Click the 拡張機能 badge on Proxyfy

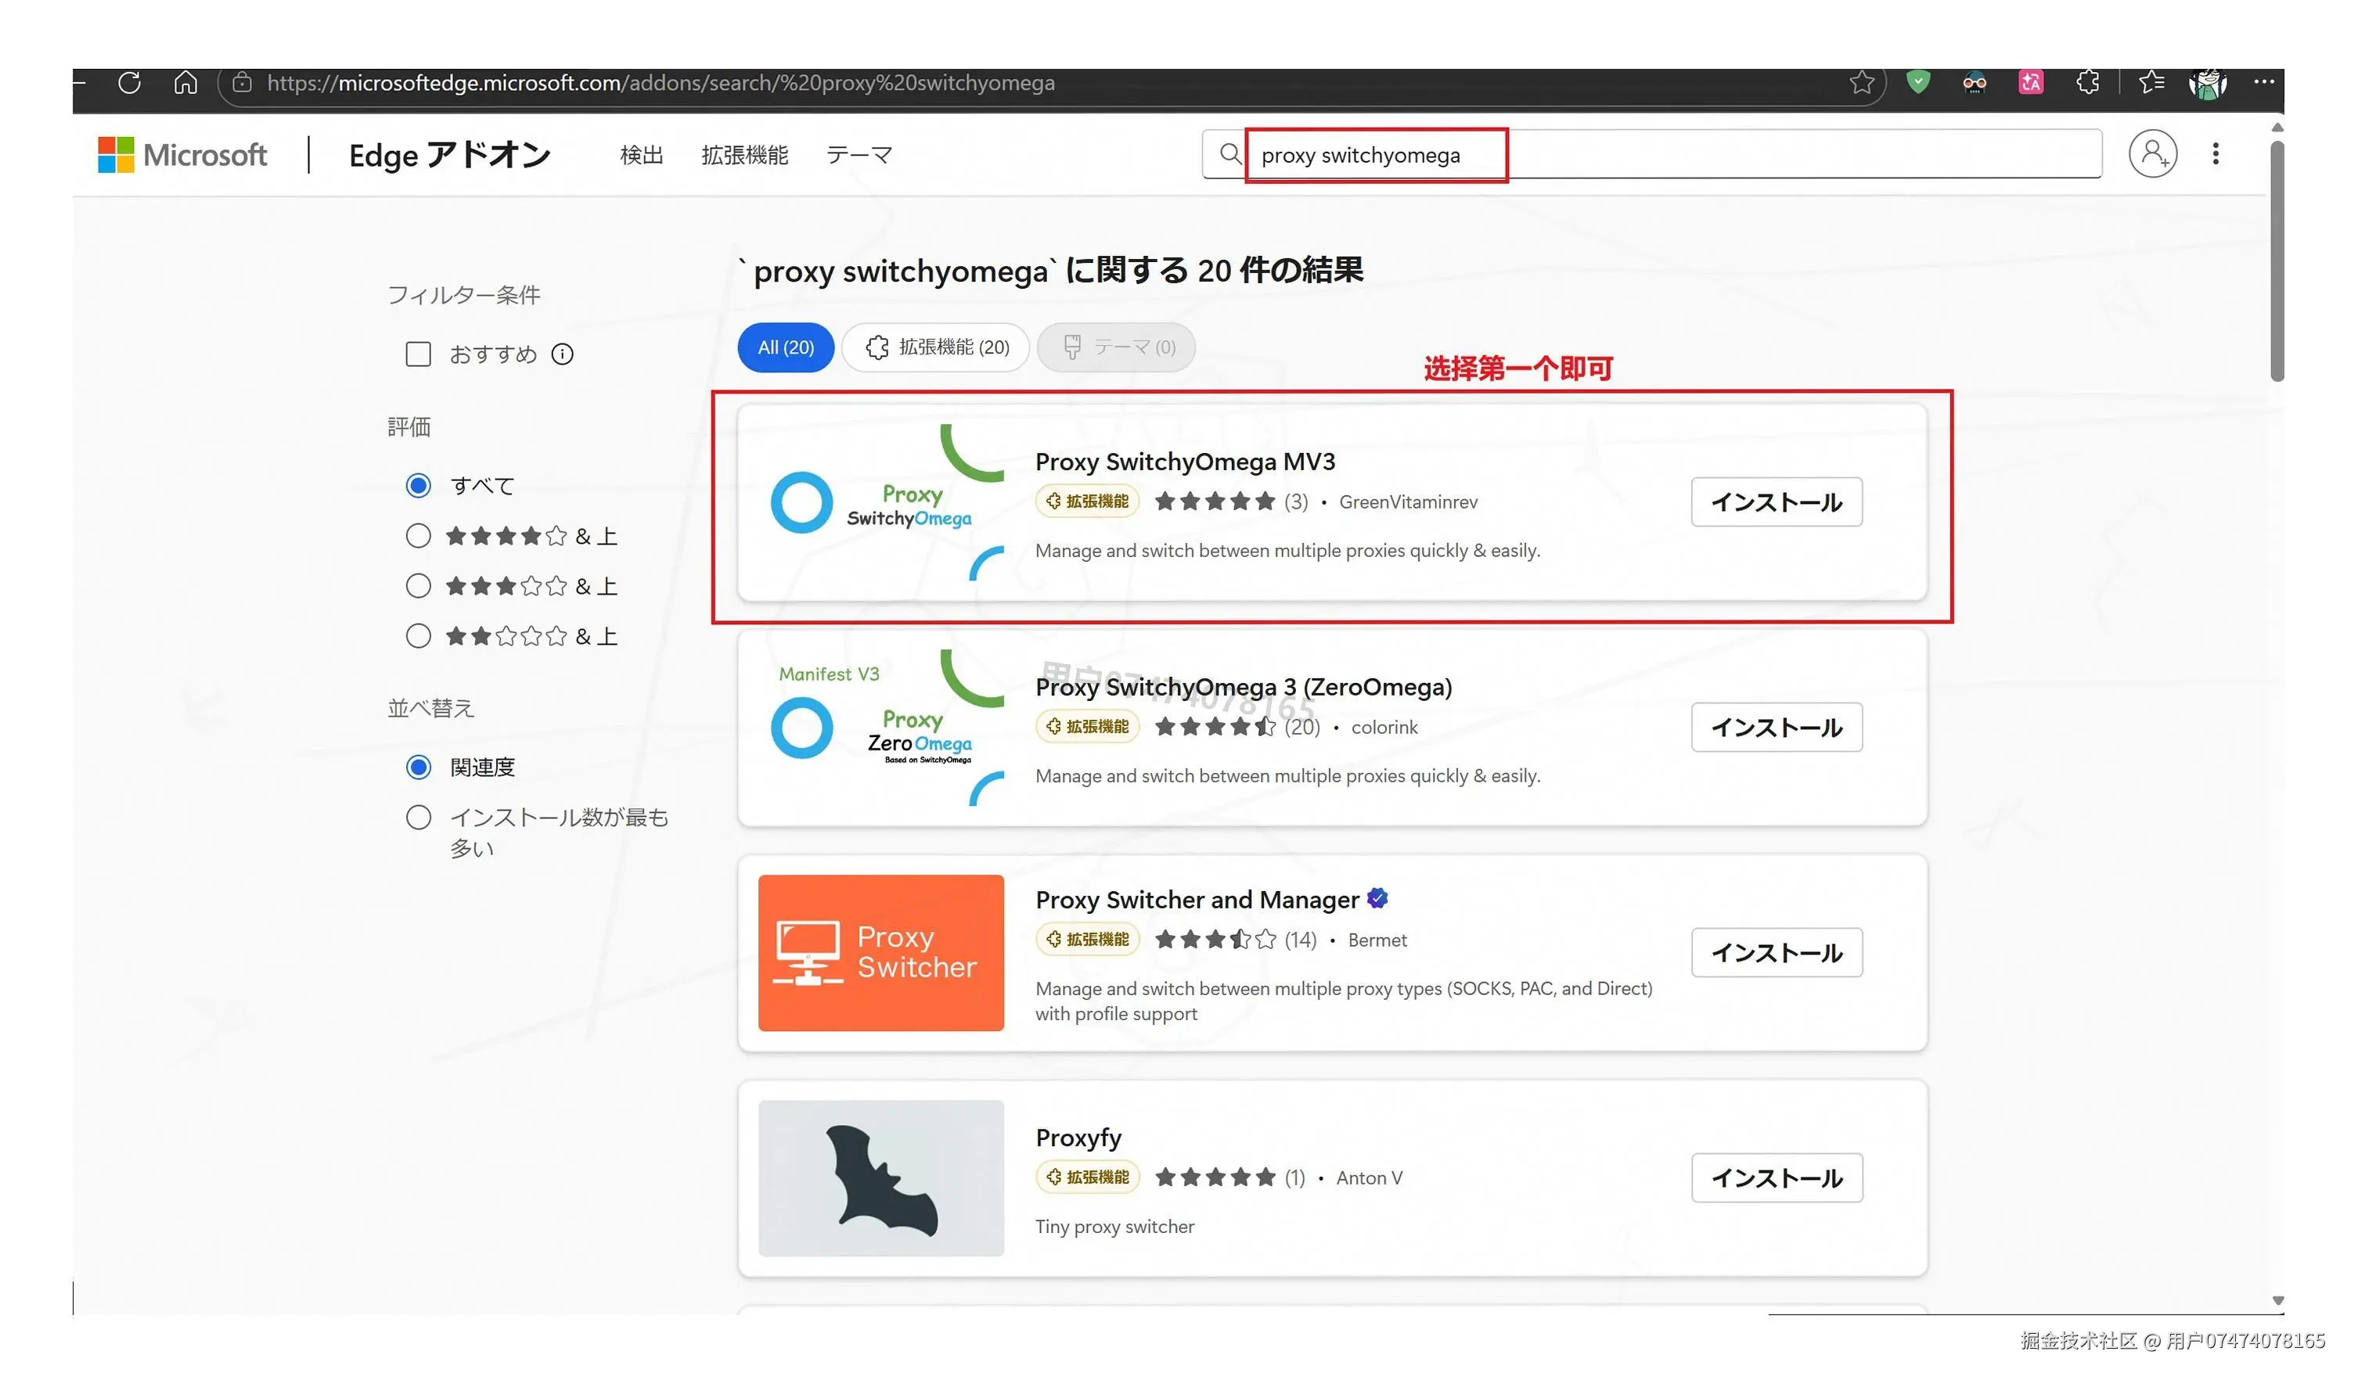[1086, 1177]
